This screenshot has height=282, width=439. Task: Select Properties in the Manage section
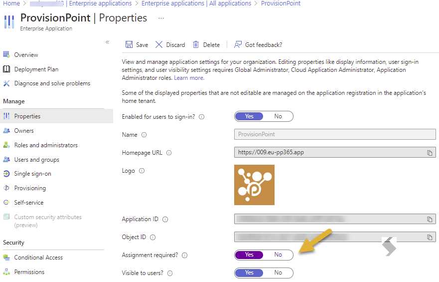click(56, 116)
